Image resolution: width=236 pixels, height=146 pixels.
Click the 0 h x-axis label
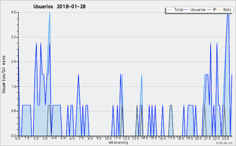pyautogui.click(x=18, y=139)
